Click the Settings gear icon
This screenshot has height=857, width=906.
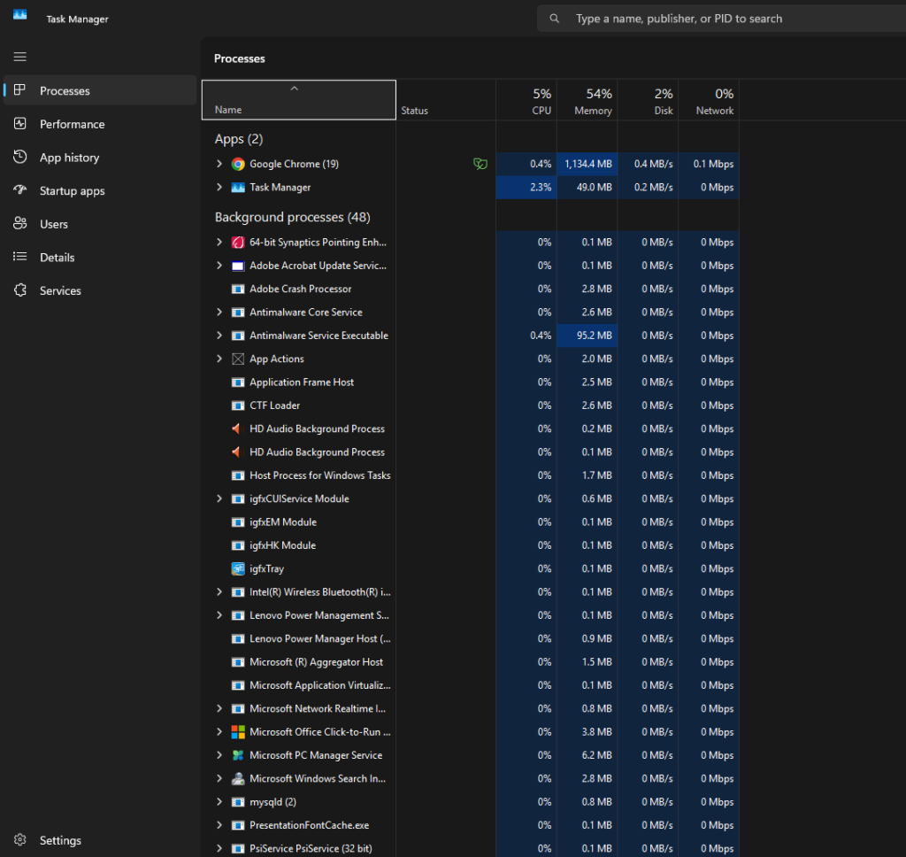point(19,840)
